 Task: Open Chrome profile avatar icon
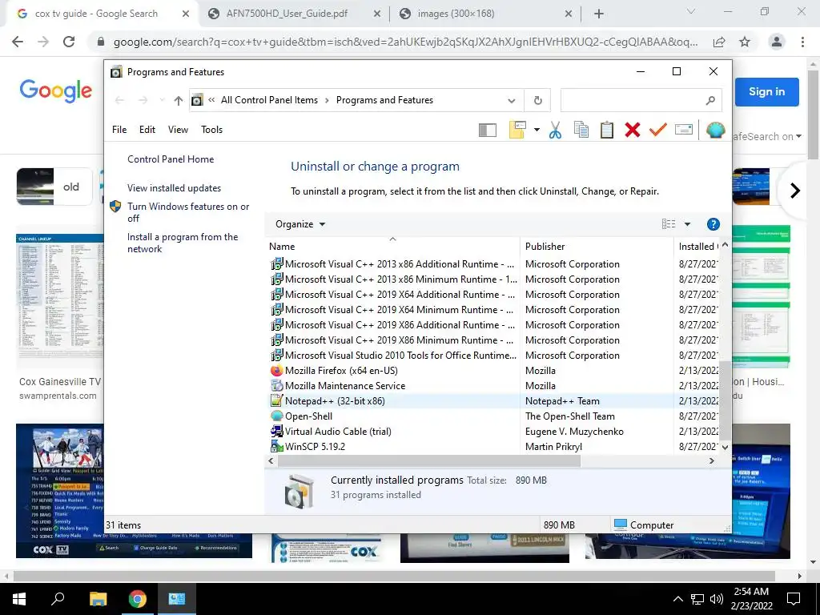tap(777, 42)
